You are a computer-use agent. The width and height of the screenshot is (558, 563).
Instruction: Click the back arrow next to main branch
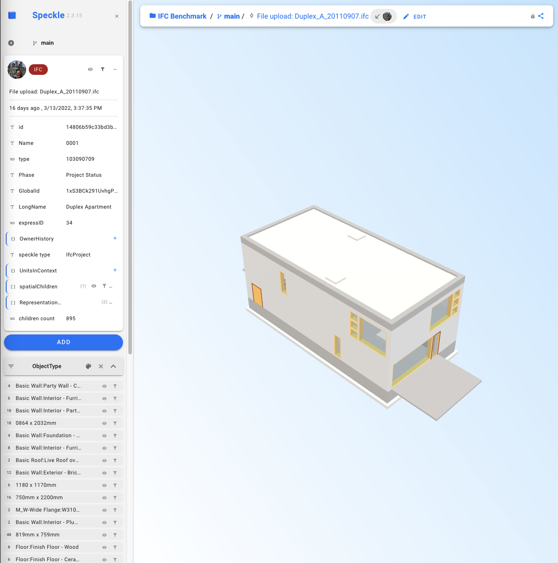click(x=11, y=43)
